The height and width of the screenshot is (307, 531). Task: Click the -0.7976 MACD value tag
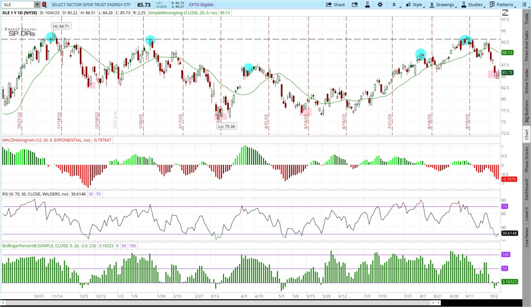point(509,179)
